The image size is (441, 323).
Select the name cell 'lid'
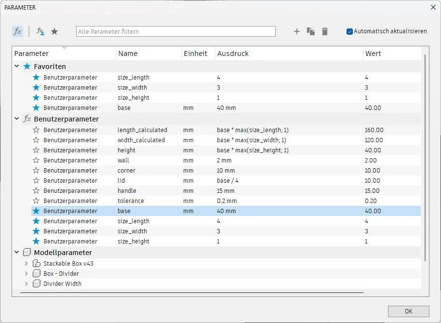click(121, 181)
